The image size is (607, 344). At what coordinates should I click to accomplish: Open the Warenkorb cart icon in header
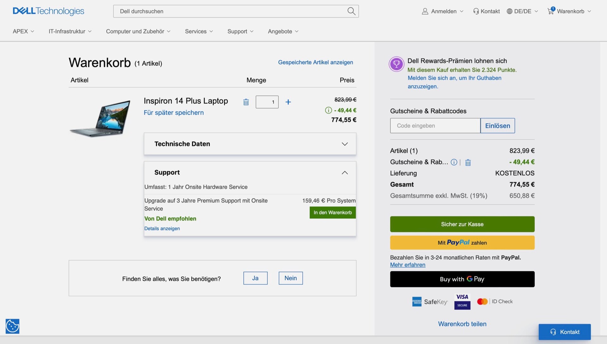click(551, 11)
